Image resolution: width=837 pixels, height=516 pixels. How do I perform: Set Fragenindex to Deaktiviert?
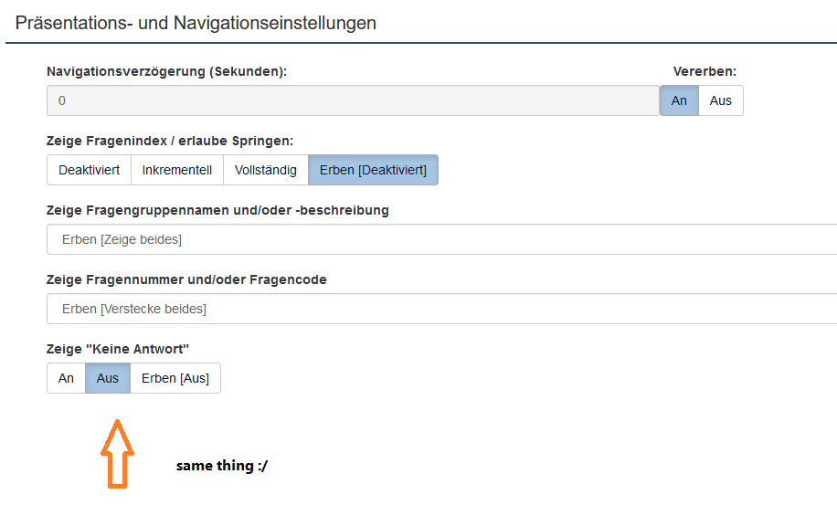click(x=89, y=170)
